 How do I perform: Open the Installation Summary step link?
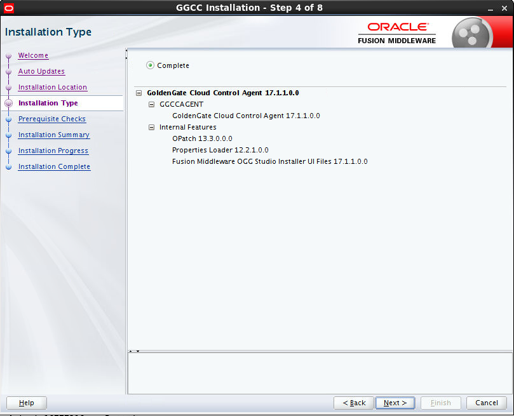[53, 135]
